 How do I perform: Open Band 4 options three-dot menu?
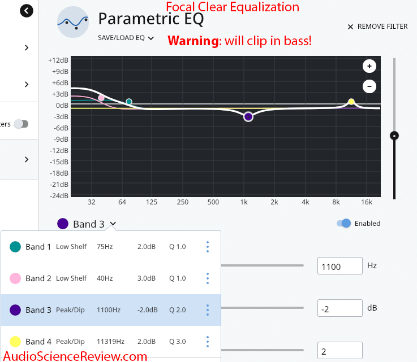(208, 342)
